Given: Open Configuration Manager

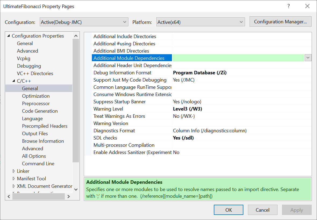Looking at the screenshot, I should pyautogui.click(x=280, y=21).
